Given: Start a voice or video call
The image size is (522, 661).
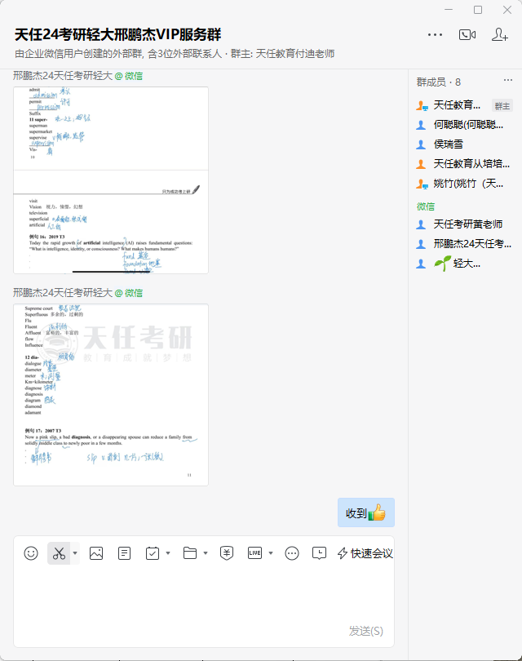Looking at the screenshot, I should pos(467,34).
